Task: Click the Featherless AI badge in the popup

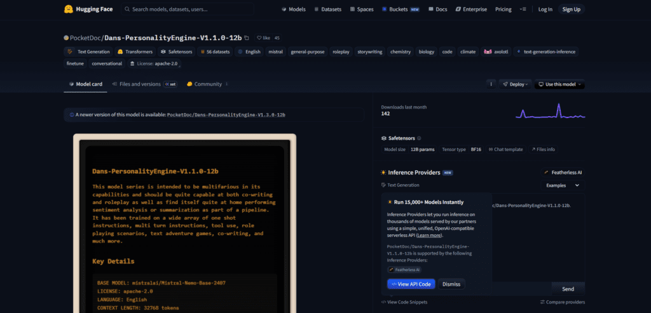Action: 404,269
